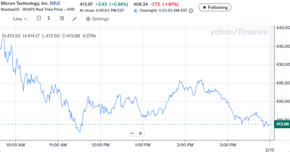Zoom out with the minus button
Image resolution: width=290 pixels, height=152 pixels.
point(132,133)
